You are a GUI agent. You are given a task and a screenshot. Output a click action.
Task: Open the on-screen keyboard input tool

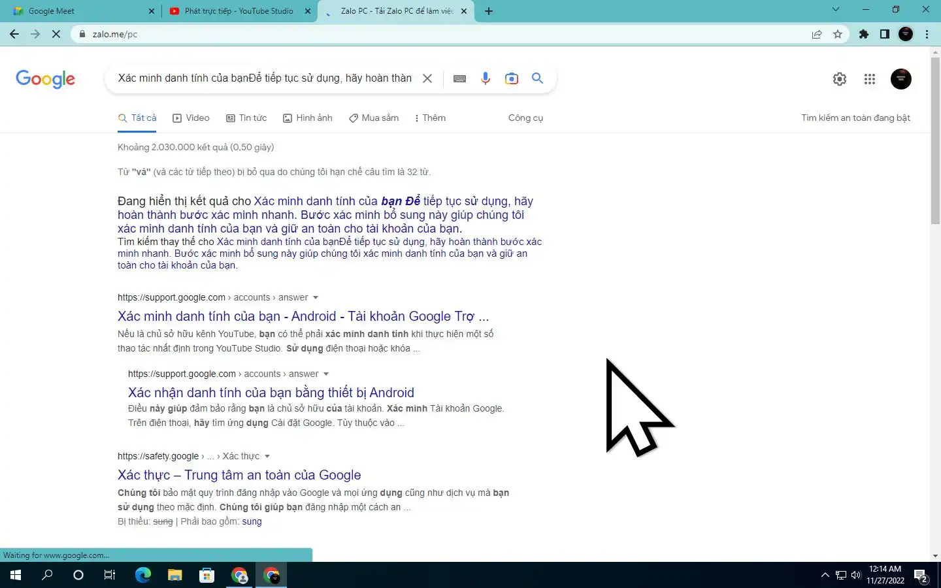coord(459,78)
